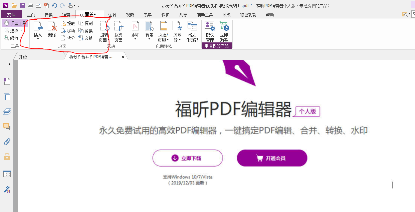Click the 个人版 edition badge
This screenshot has height=212, width=415.
(x=307, y=112)
